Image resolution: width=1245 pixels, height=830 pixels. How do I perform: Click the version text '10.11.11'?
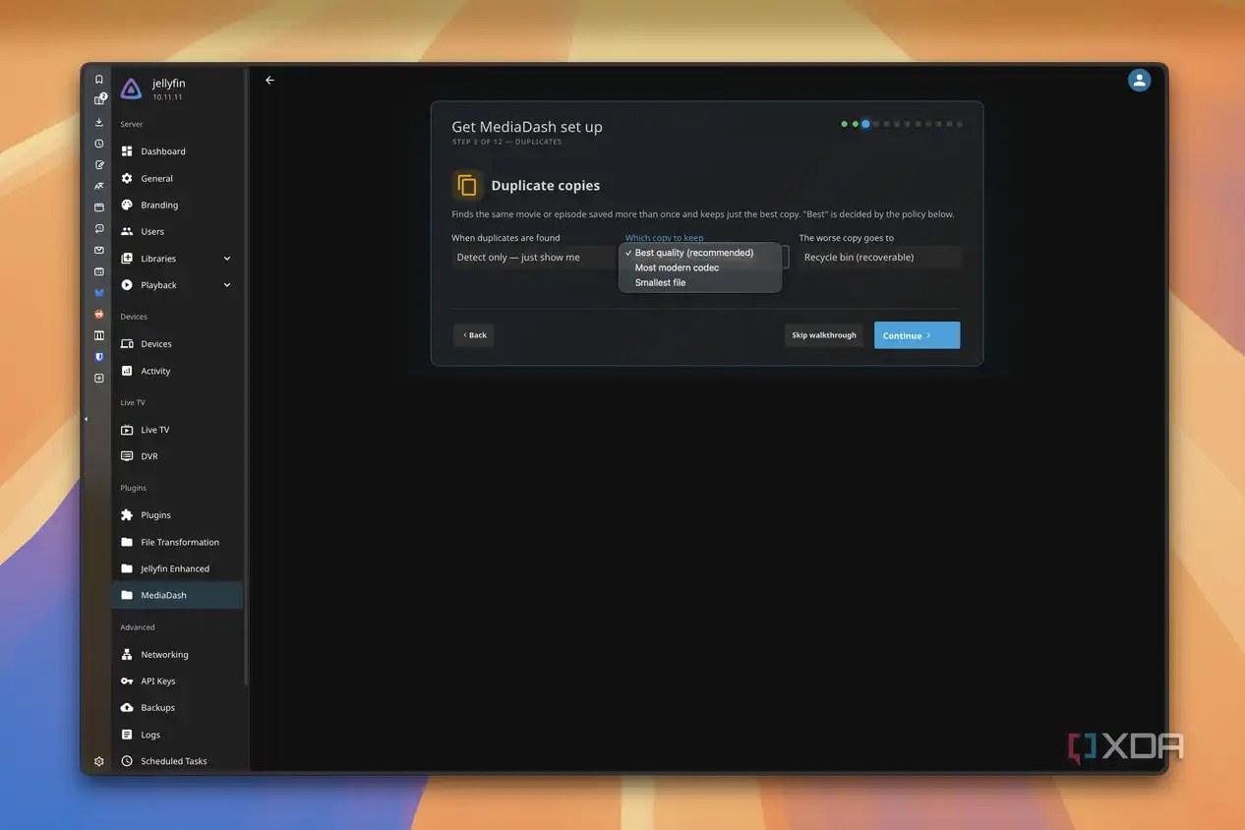pyautogui.click(x=167, y=97)
